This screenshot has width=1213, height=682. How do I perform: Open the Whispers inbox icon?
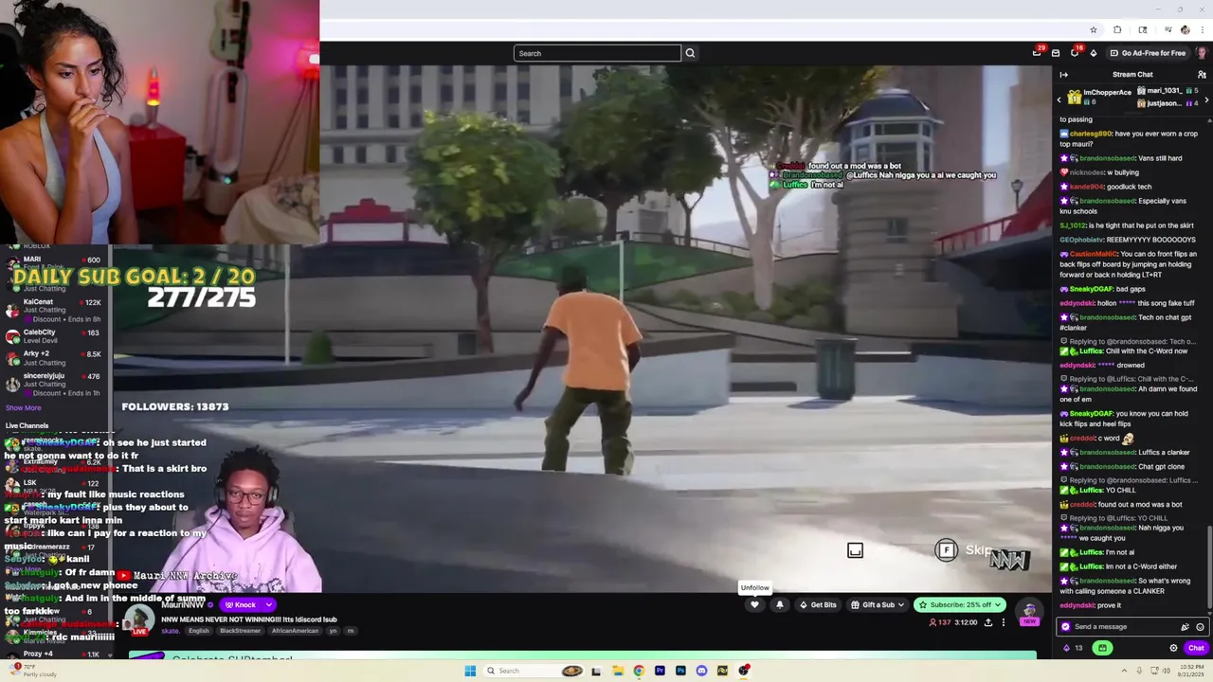click(x=1056, y=53)
